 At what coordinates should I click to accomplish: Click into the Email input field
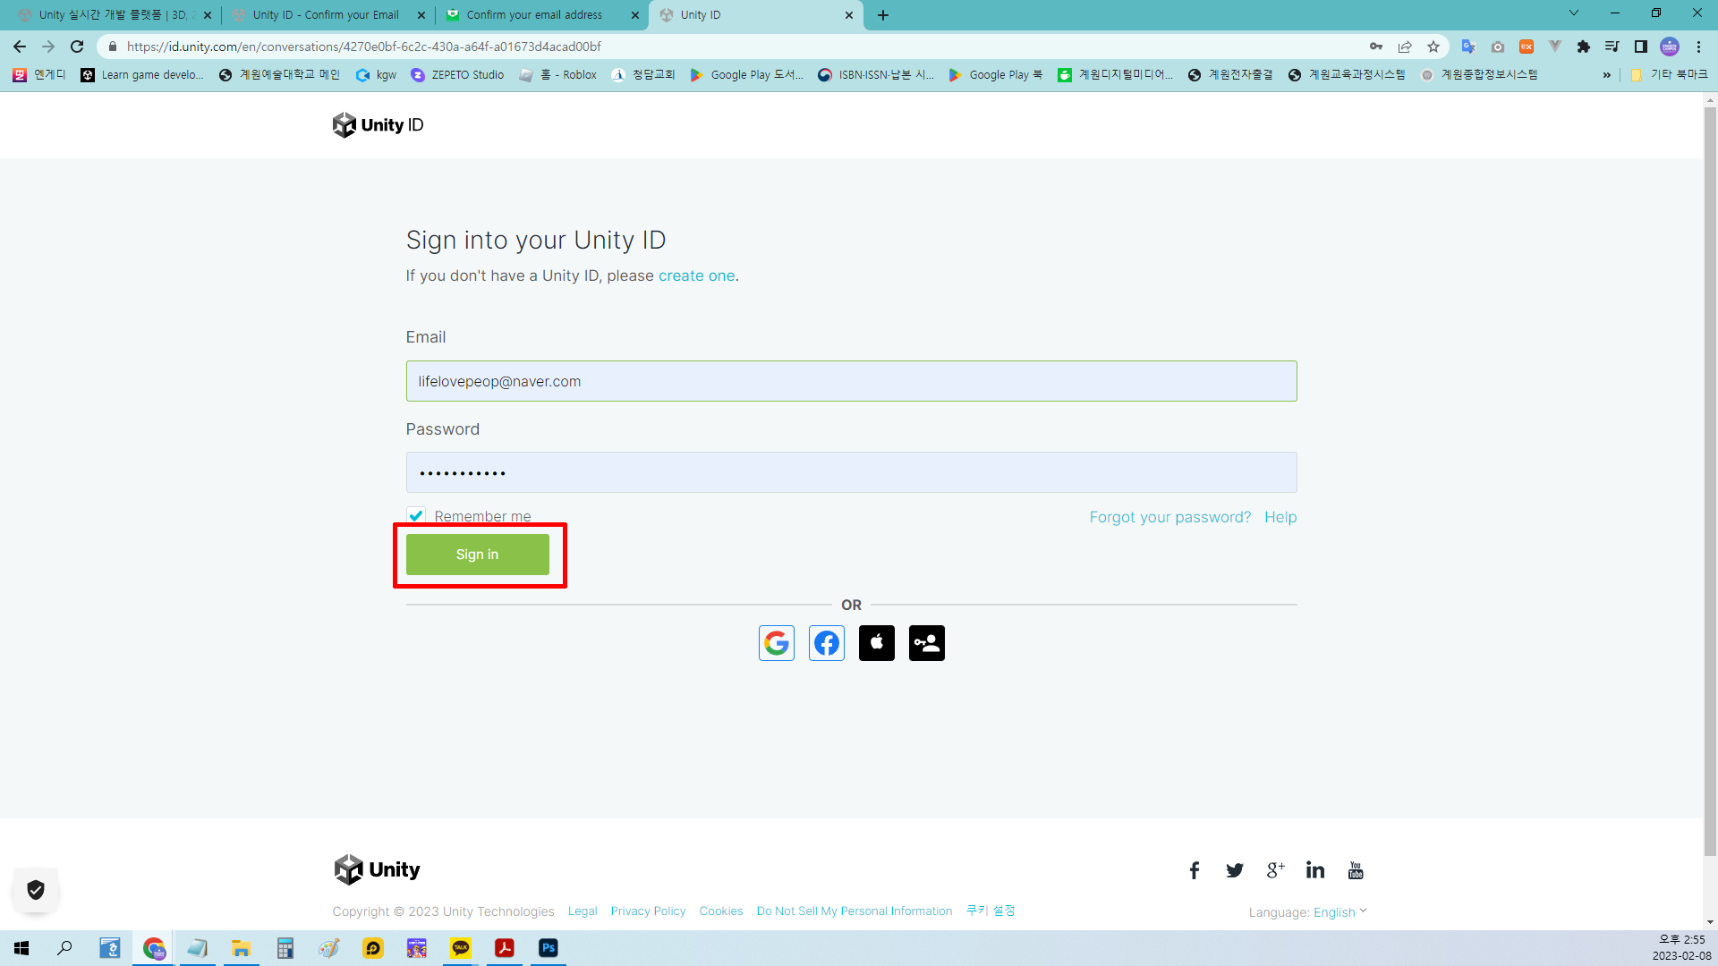coord(851,381)
